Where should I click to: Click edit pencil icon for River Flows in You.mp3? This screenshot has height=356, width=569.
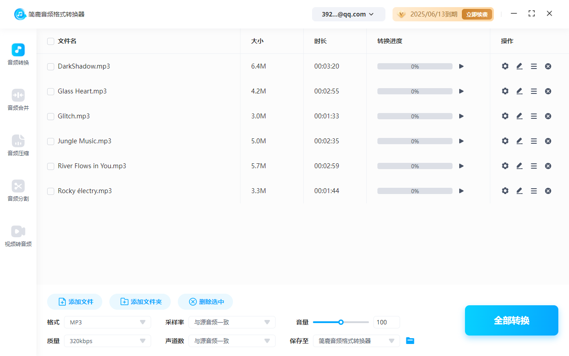click(519, 166)
